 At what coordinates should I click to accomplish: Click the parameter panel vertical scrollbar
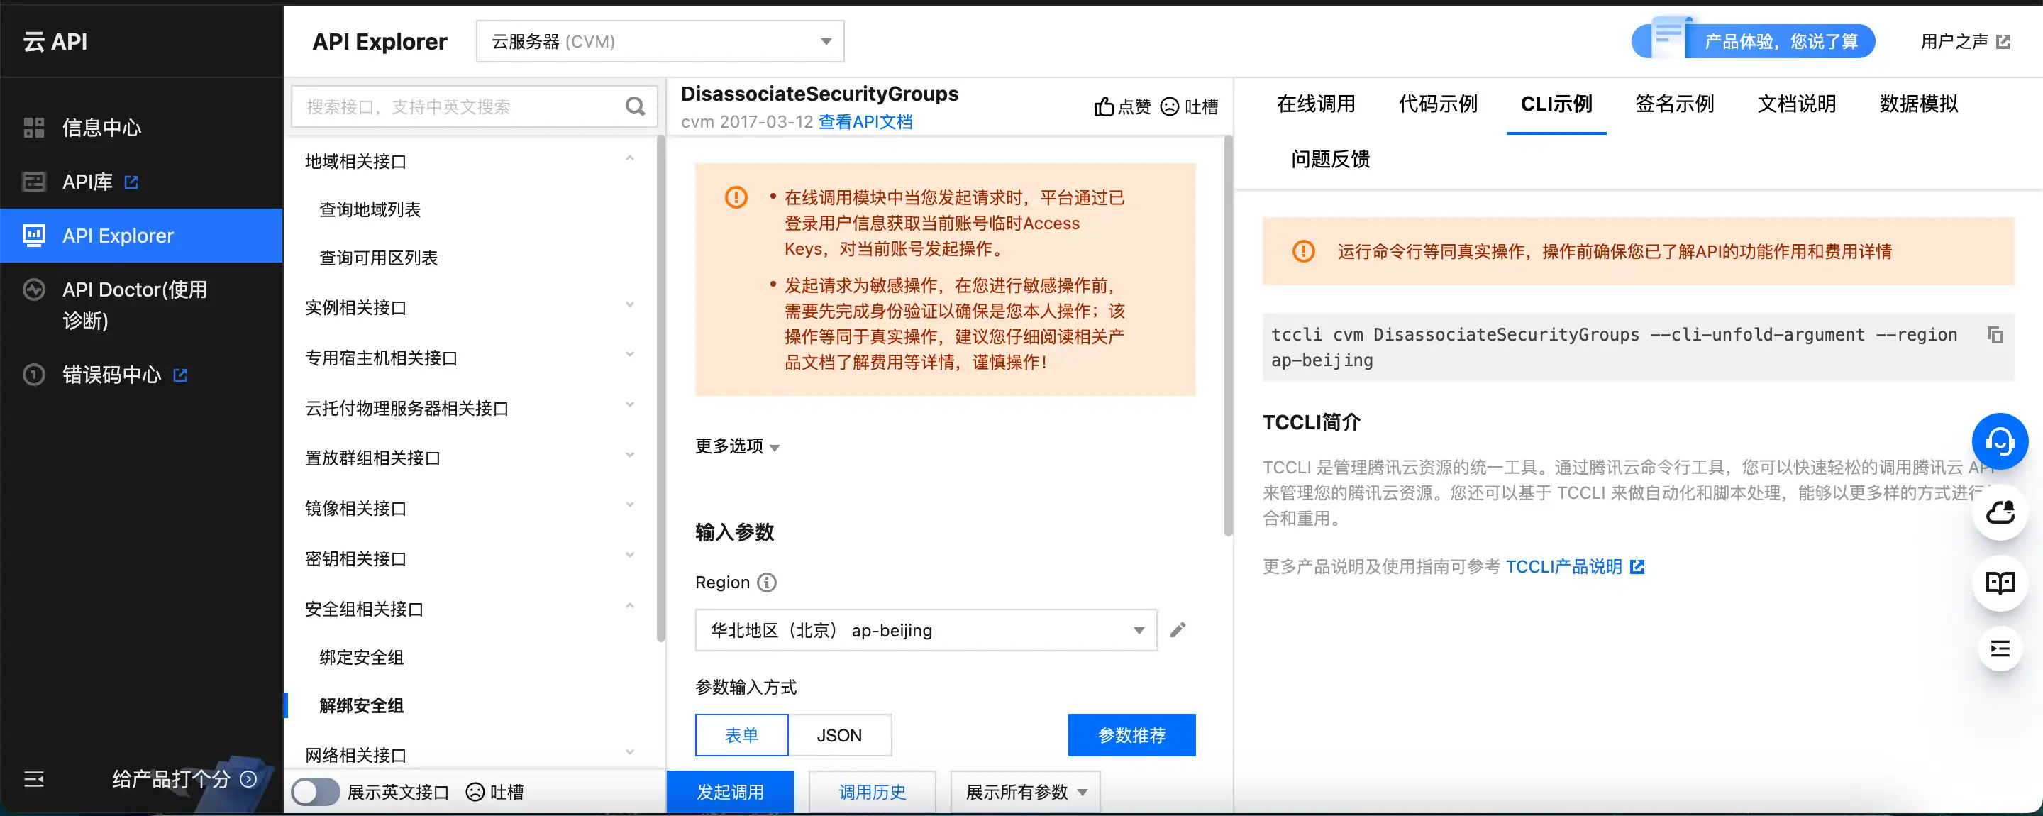point(1229,336)
